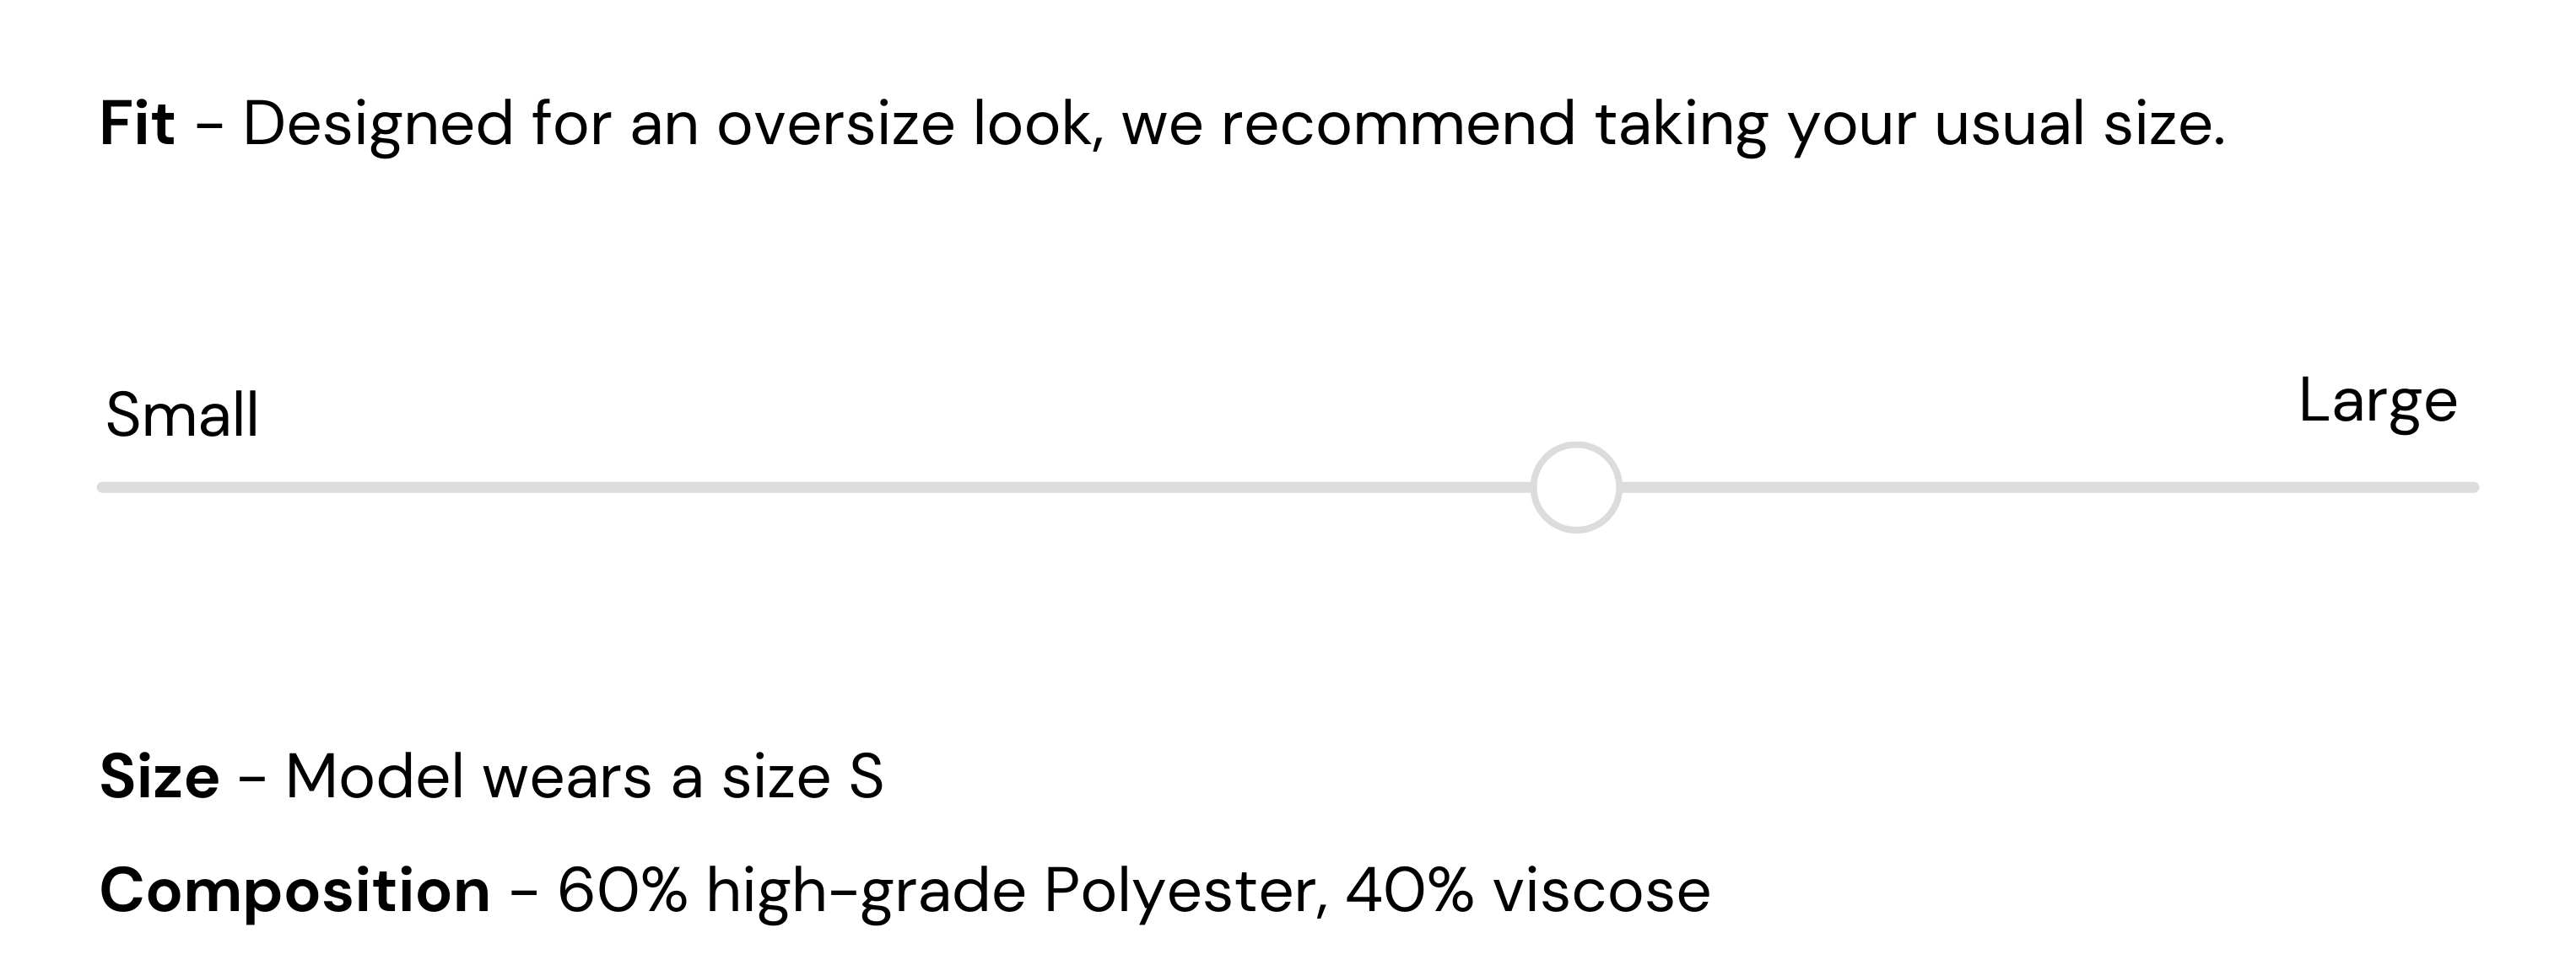This screenshot has width=2576, height=965.
Task: Click the bold "Composition" heading
Action: pyautogui.click(x=295, y=890)
